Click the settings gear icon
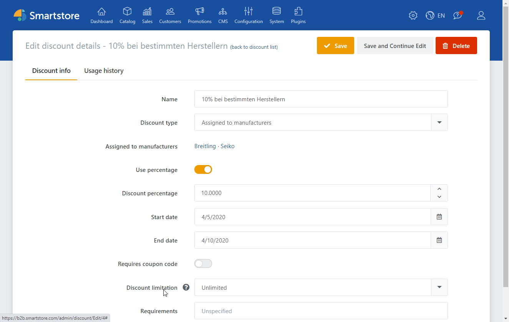The height and width of the screenshot is (322, 509). pos(413,15)
